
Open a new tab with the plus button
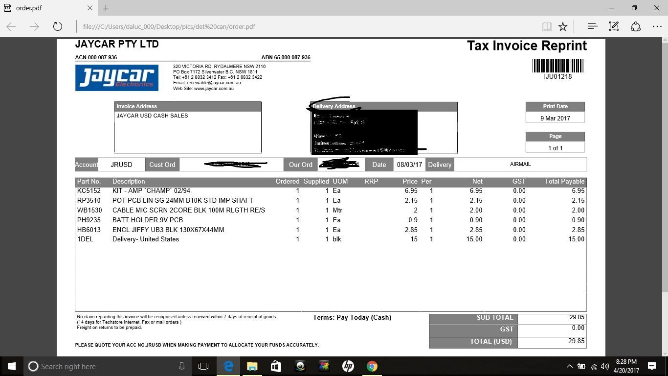pyautogui.click(x=106, y=8)
